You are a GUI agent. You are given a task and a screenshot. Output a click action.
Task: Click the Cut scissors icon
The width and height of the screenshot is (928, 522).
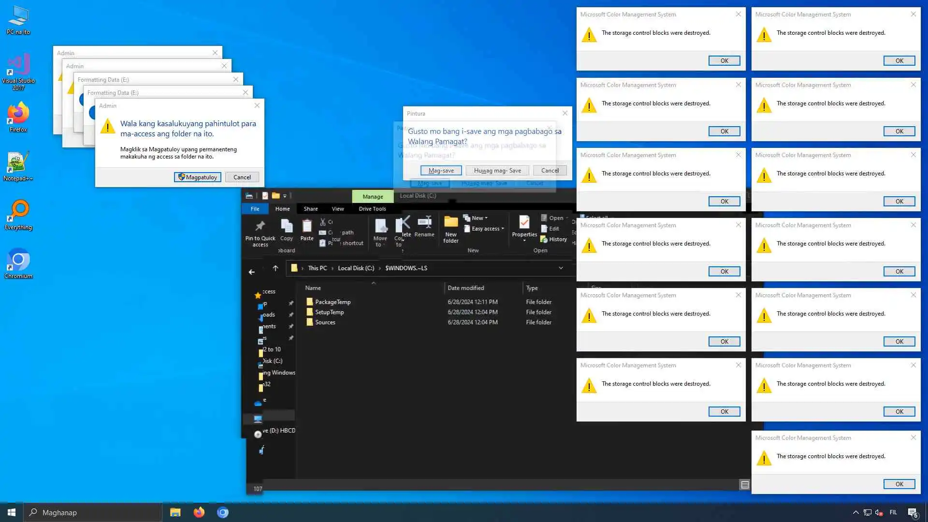(x=323, y=222)
